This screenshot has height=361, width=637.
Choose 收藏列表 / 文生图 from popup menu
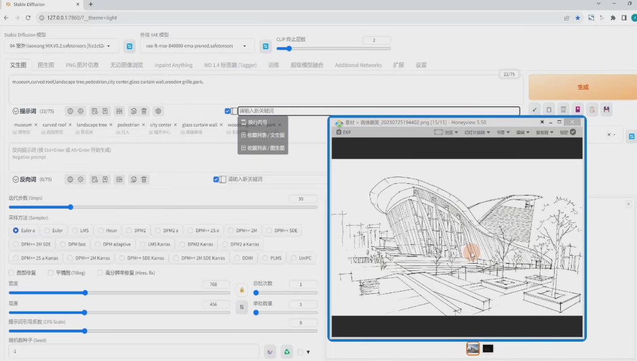click(x=263, y=135)
